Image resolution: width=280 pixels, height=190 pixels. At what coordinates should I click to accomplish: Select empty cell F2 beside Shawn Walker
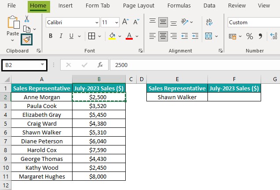click(x=234, y=97)
